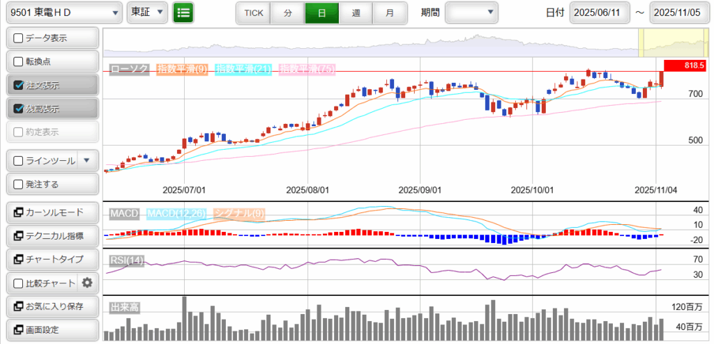The image size is (714, 344).
Task: Click the green list icon button
Action: pos(183,12)
